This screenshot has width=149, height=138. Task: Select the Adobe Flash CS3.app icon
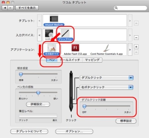[x=75, y=48]
